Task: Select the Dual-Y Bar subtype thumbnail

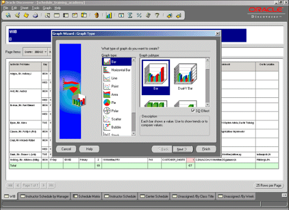Action: (185, 77)
